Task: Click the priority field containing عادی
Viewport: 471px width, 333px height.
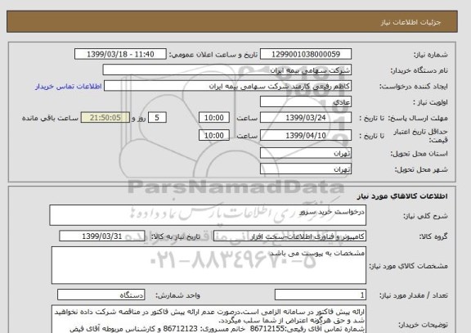Action: 306,102
